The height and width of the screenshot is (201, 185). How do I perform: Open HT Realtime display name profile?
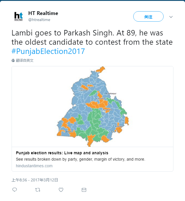coord(43,13)
